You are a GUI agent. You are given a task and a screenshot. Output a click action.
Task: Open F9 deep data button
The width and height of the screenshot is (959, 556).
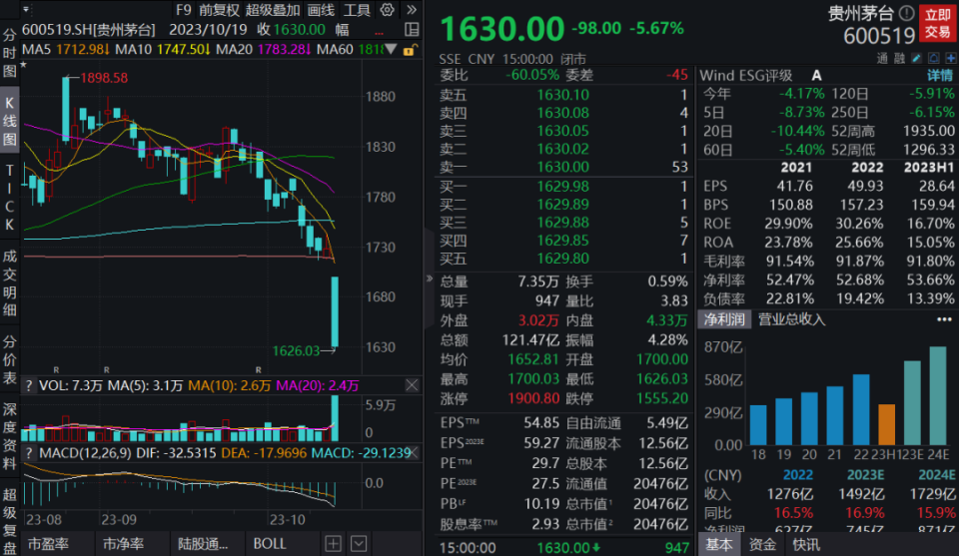[x=184, y=10]
